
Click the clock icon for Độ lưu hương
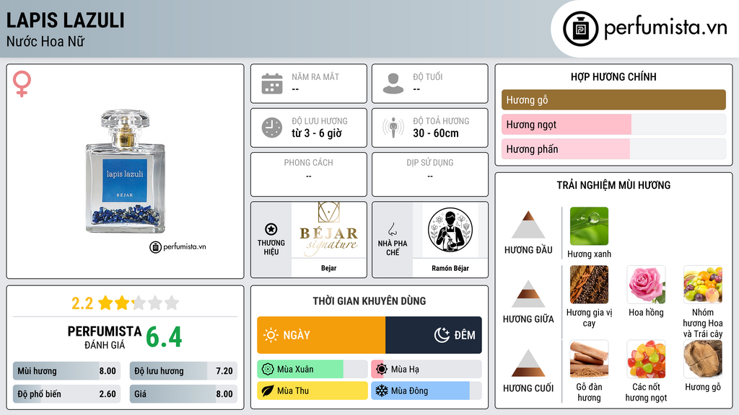pos(272,128)
